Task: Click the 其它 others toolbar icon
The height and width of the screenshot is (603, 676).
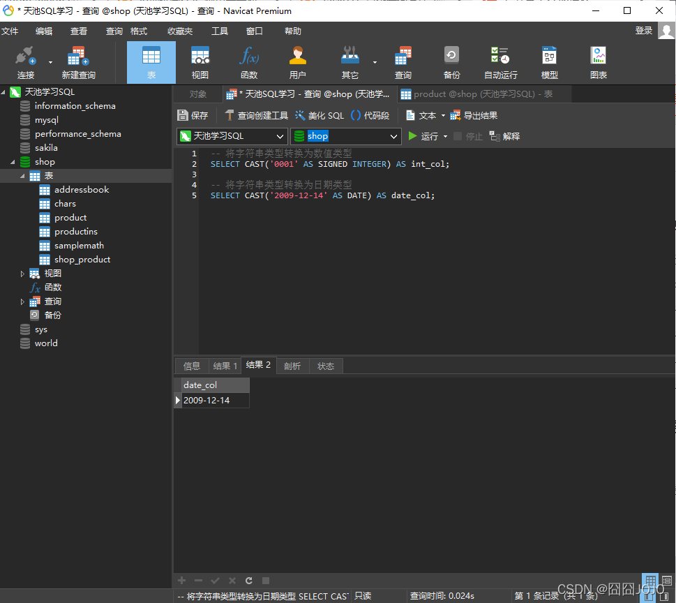Action: [350, 63]
